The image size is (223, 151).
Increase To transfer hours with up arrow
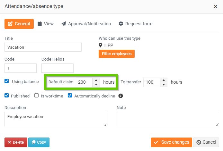click(x=164, y=80)
